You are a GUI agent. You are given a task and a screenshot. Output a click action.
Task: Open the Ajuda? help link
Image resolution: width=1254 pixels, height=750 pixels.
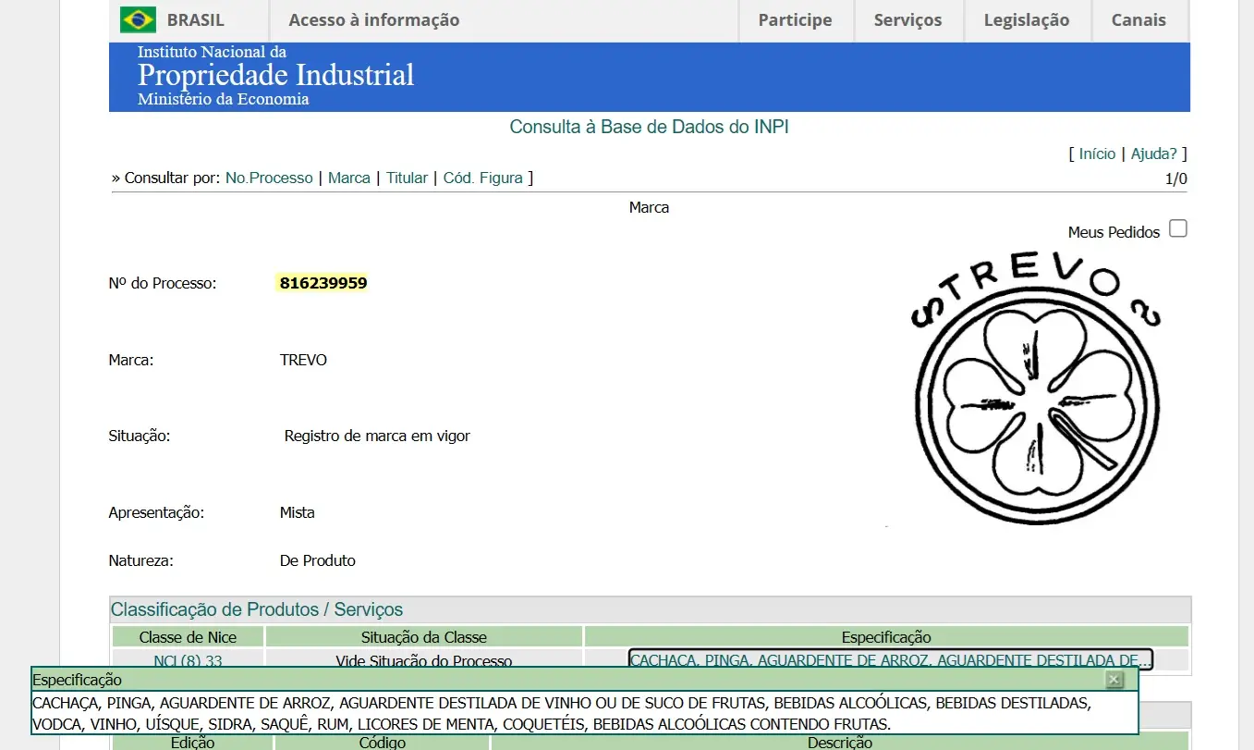point(1154,154)
